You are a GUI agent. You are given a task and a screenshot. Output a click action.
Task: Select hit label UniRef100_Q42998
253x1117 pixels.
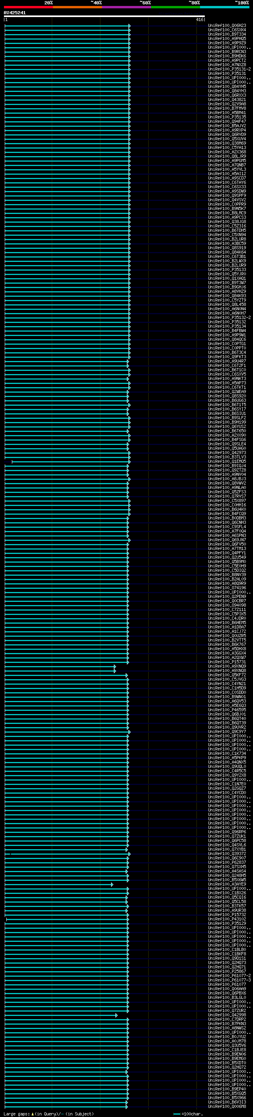pyautogui.click(x=227, y=1015)
